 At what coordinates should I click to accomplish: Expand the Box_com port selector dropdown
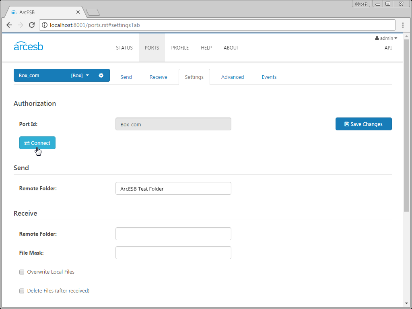coord(87,75)
